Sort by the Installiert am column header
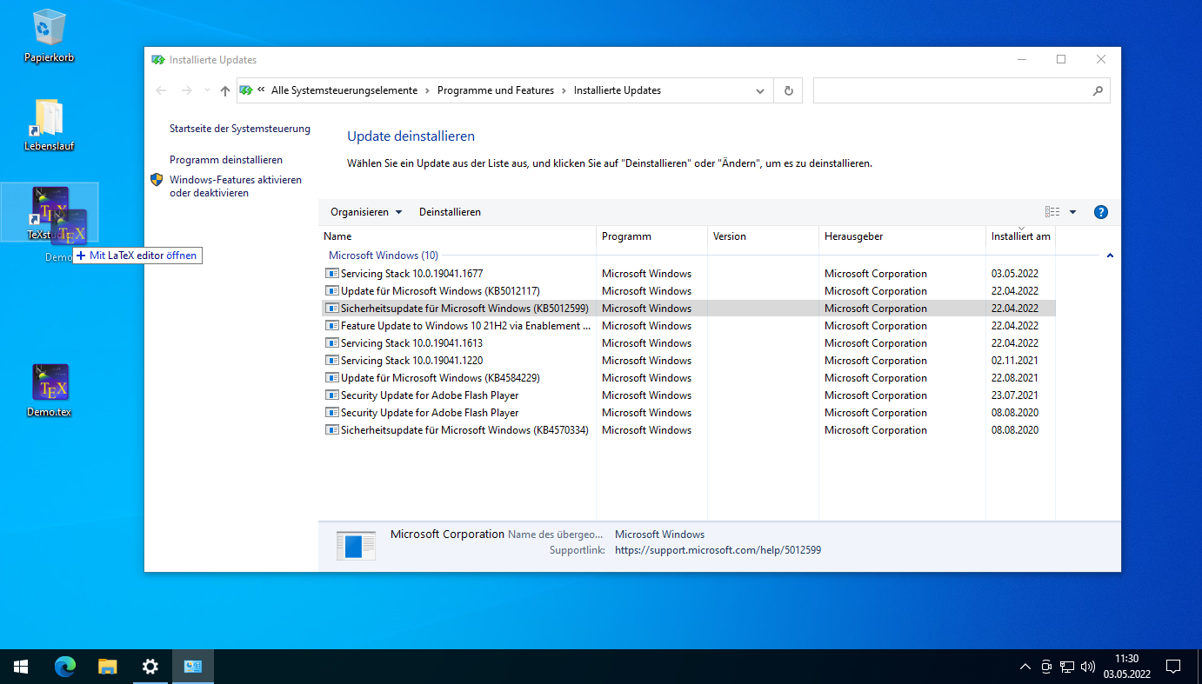This screenshot has width=1202, height=684. click(x=1020, y=236)
